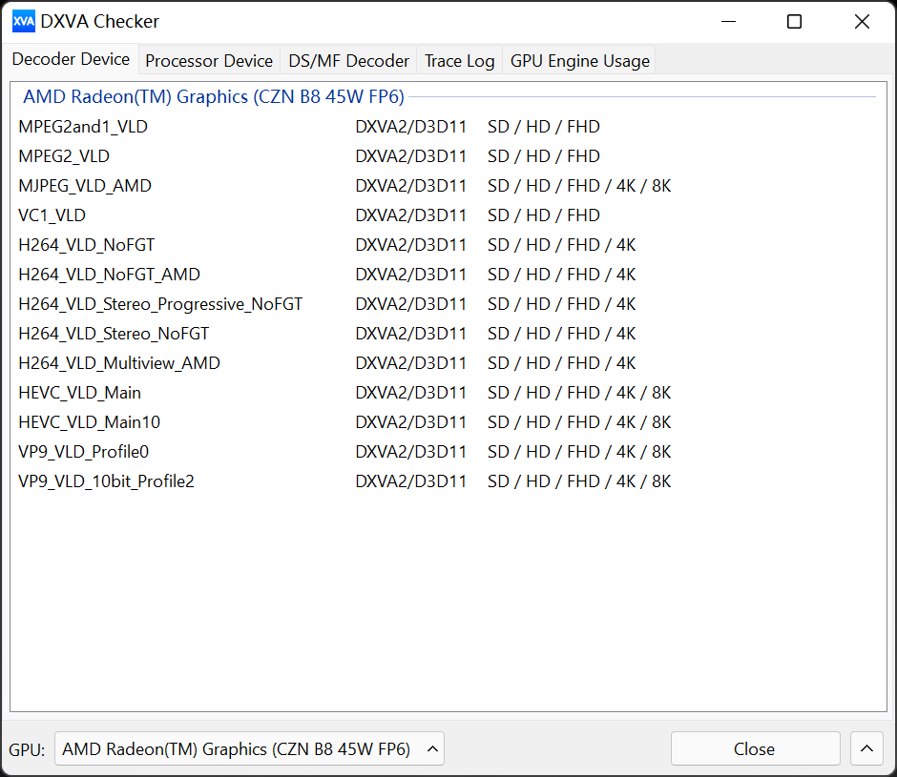The image size is (897, 777).
Task: Choose H264_VLD_Stereo_Progressive_NoFGT in the list
Action: [x=160, y=304]
